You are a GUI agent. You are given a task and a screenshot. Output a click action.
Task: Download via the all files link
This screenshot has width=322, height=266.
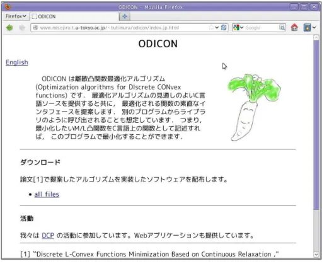click(x=47, y=194)
